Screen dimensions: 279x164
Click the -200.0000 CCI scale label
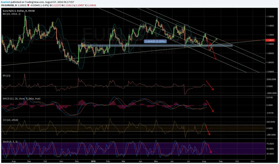pos(271,135)
